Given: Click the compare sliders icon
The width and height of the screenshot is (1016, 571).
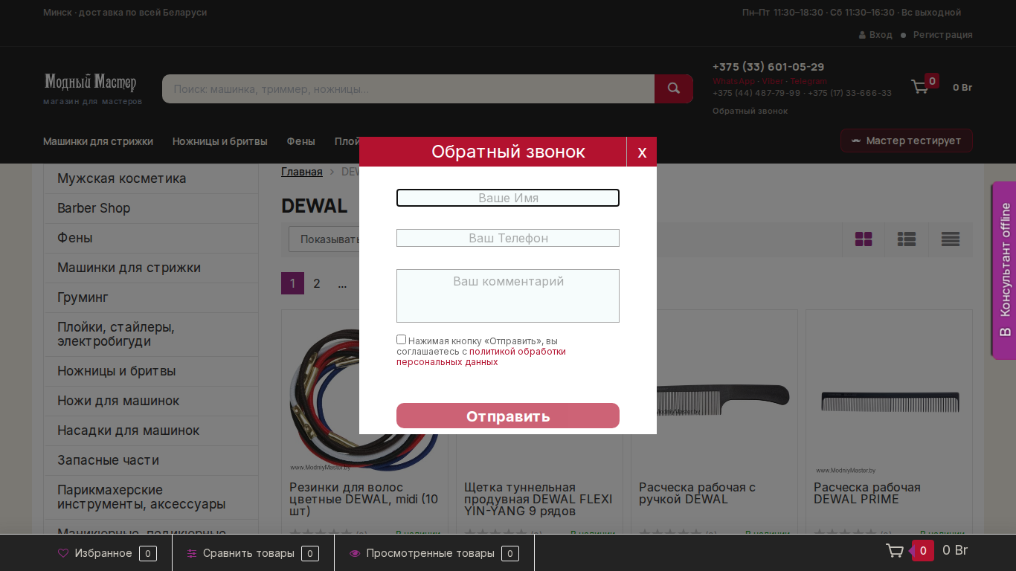Looking at the screenshot, I should [192, 553].
